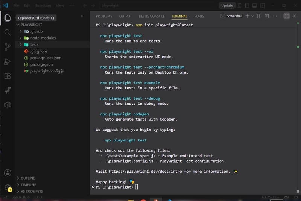Click the playwright command center search box
Image resolution: width=301 pixels, height=201 pixels.
coord(157,6)
